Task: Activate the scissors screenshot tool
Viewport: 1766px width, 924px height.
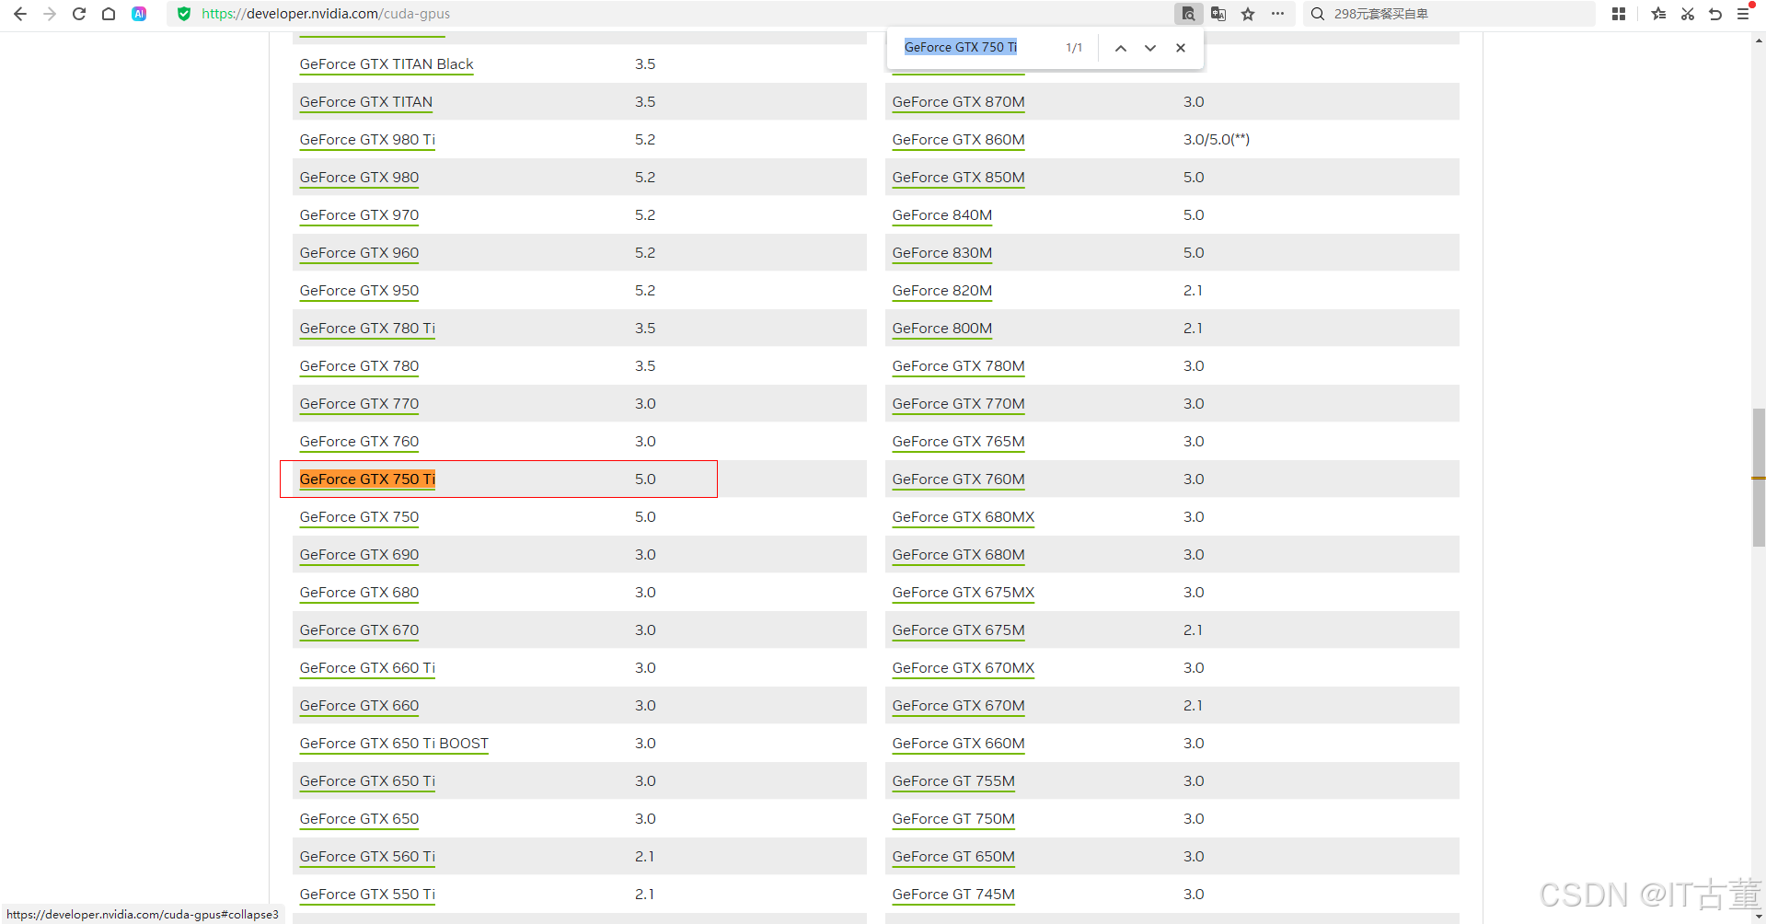Action: [x=1687, y=14]
